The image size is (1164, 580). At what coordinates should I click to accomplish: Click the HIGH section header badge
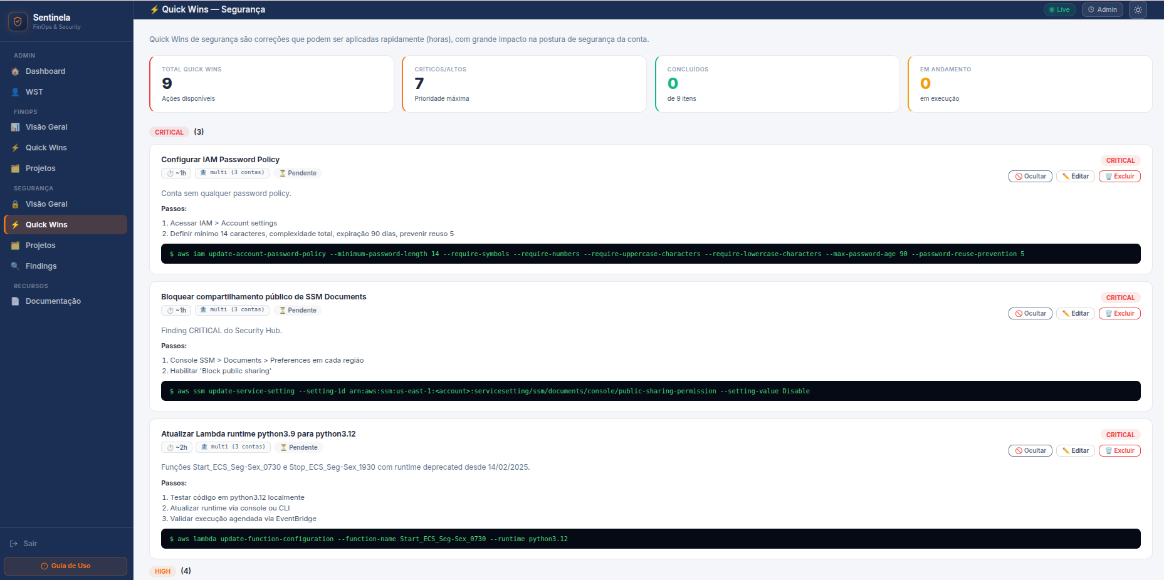[x=162, y=571]
